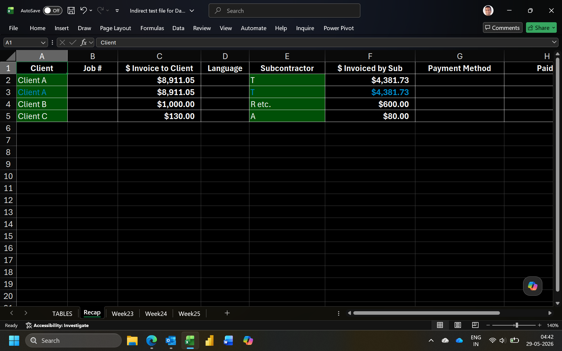Open the file name dropdown chevron
562x351 pixels.
192,11
